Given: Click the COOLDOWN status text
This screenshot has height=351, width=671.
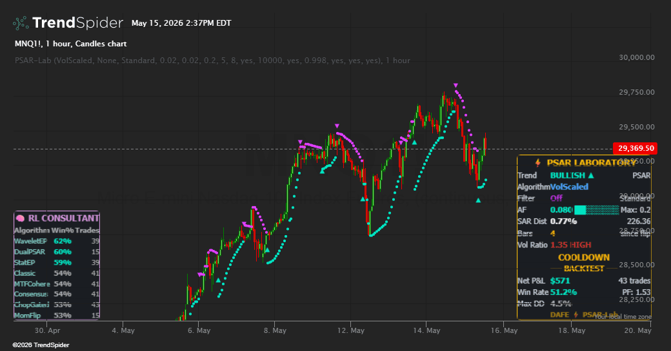Looking at the screenshot, I should pyautogui.click(x=584, y=258).
